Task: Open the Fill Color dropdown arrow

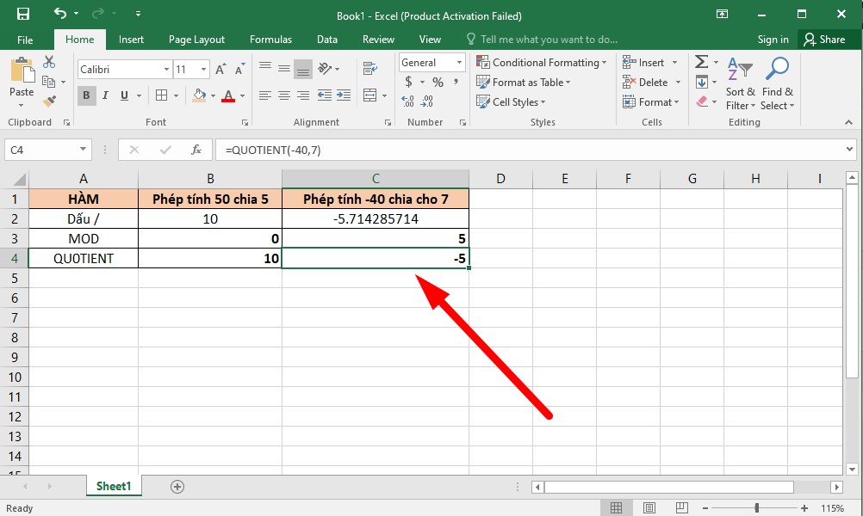Action: pyautogui.click(x=212, y=95)
